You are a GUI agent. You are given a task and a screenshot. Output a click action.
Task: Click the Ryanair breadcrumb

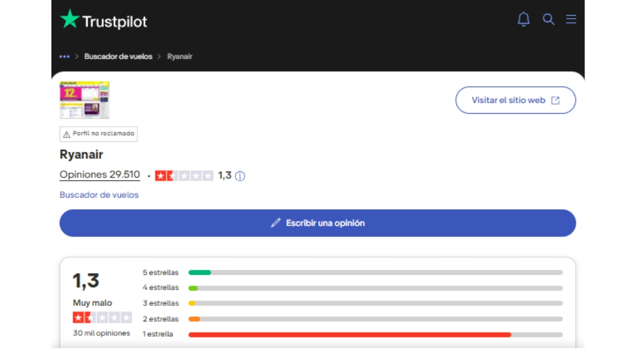click(179, 56)
